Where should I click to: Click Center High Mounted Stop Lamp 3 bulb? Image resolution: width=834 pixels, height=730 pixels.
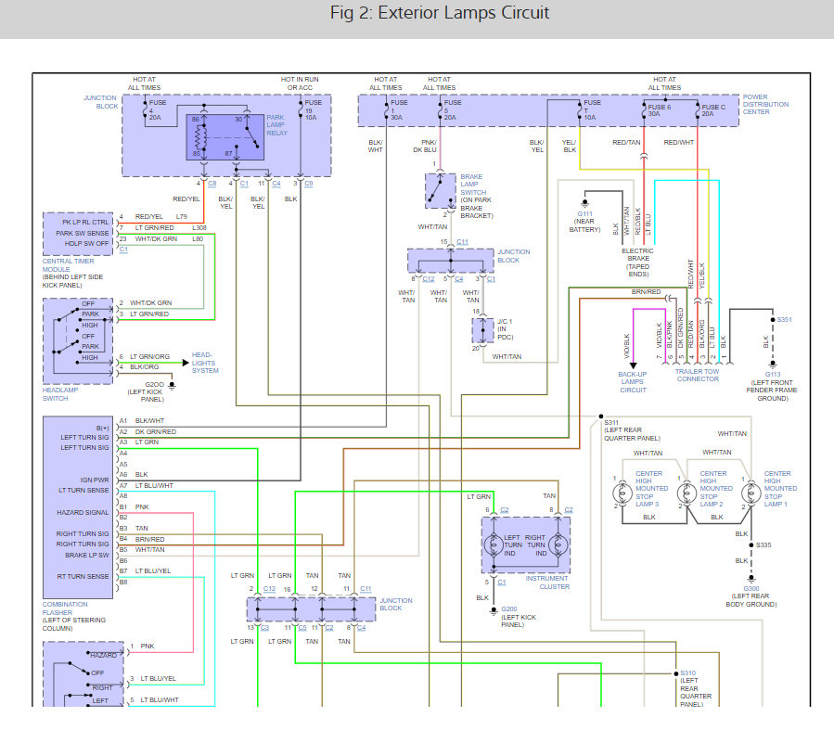[x=622, y=493]
